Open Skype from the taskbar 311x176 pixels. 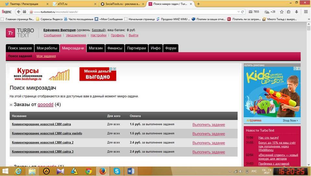(117, 171)
